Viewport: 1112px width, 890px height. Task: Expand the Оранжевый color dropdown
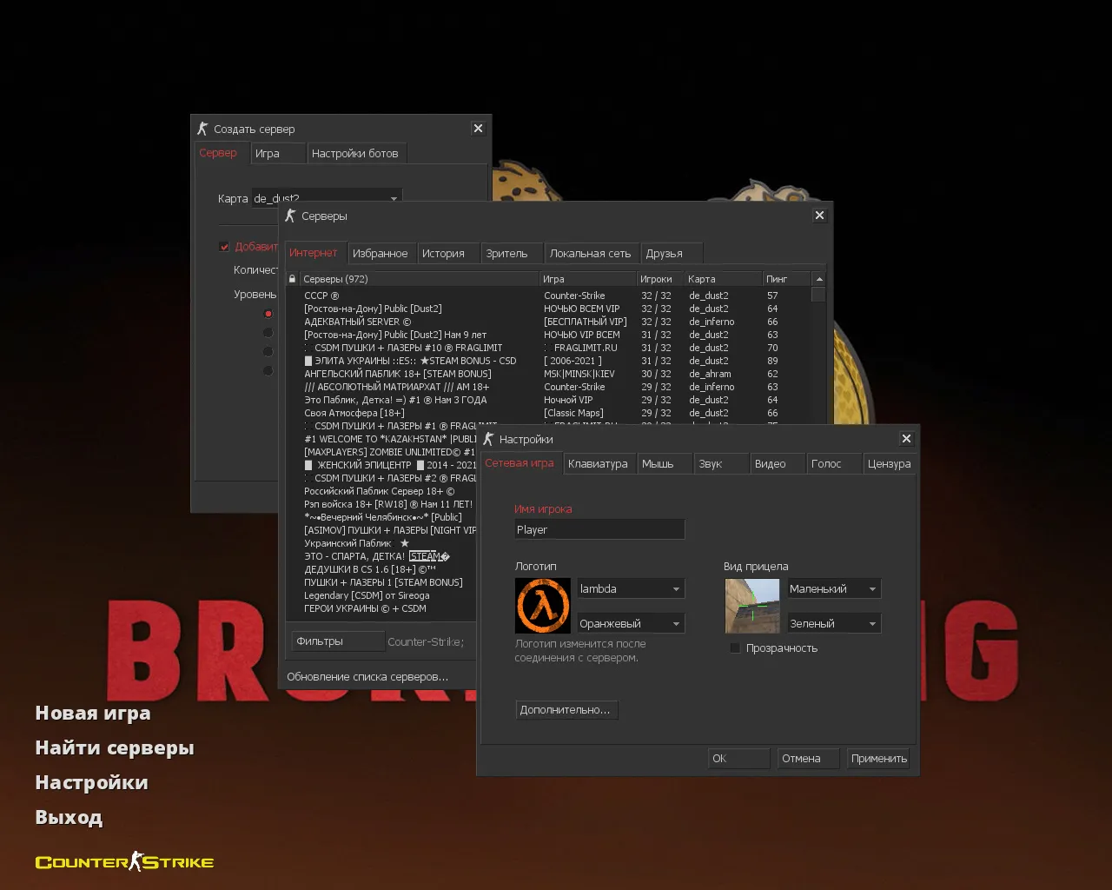click(631, 624)
